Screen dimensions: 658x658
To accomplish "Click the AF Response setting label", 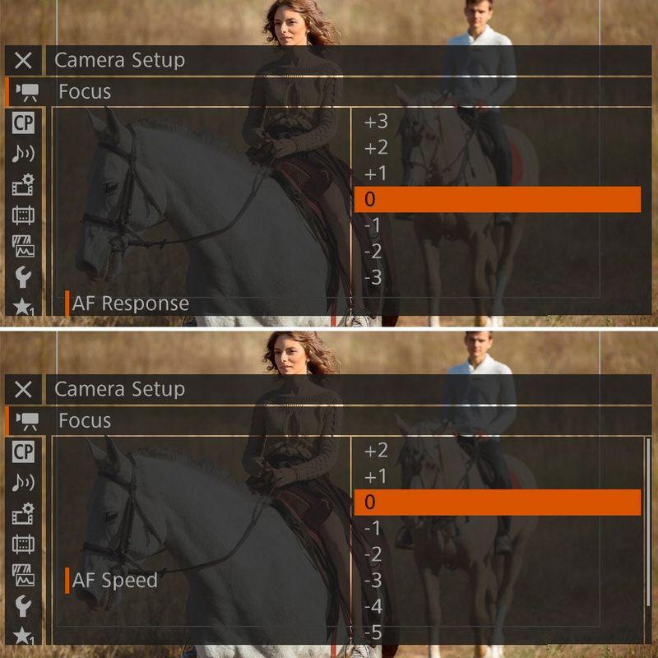I will pos(131,304).
